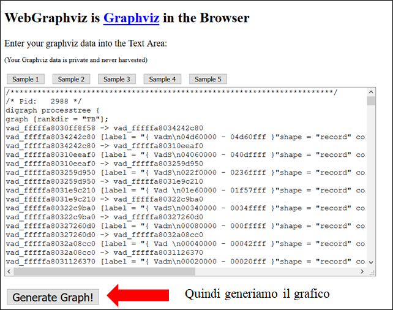Click label line with '00080000 - 000fffff'

[185, 226]
